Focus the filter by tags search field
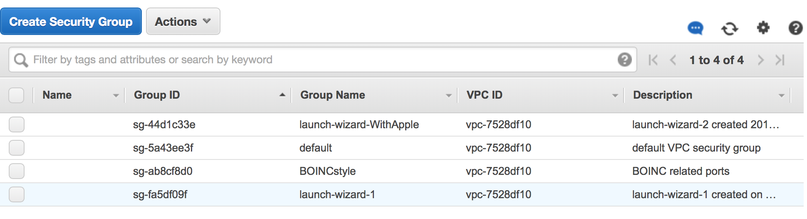807x219 pixels. 320,60
